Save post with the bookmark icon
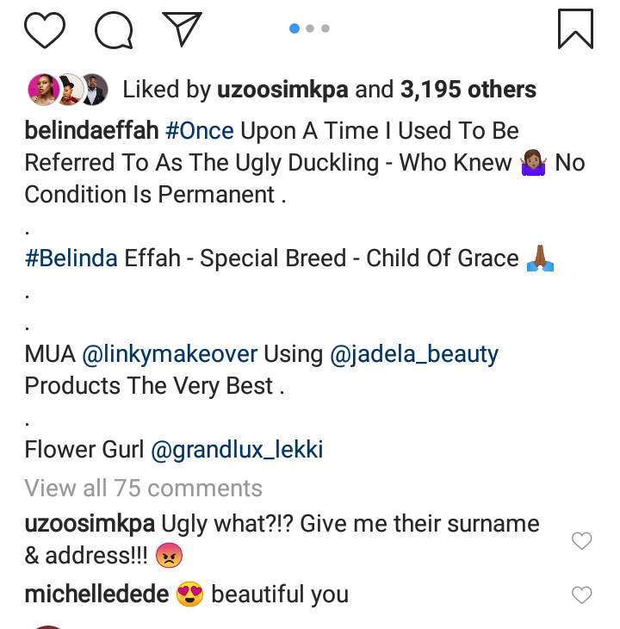620x629 pixels. (575, 28)
